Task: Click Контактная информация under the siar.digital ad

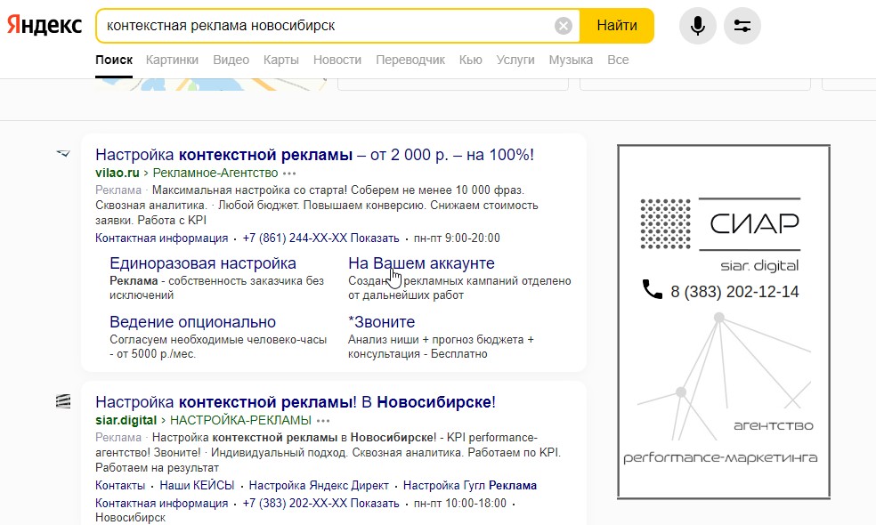Action: coord(161,504)
